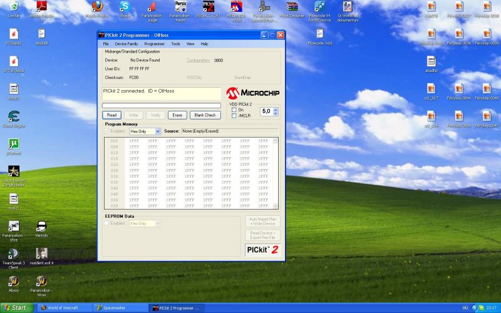
Task: Click the EEPROM Data Enabled checkbox
Action: [106, 223]
